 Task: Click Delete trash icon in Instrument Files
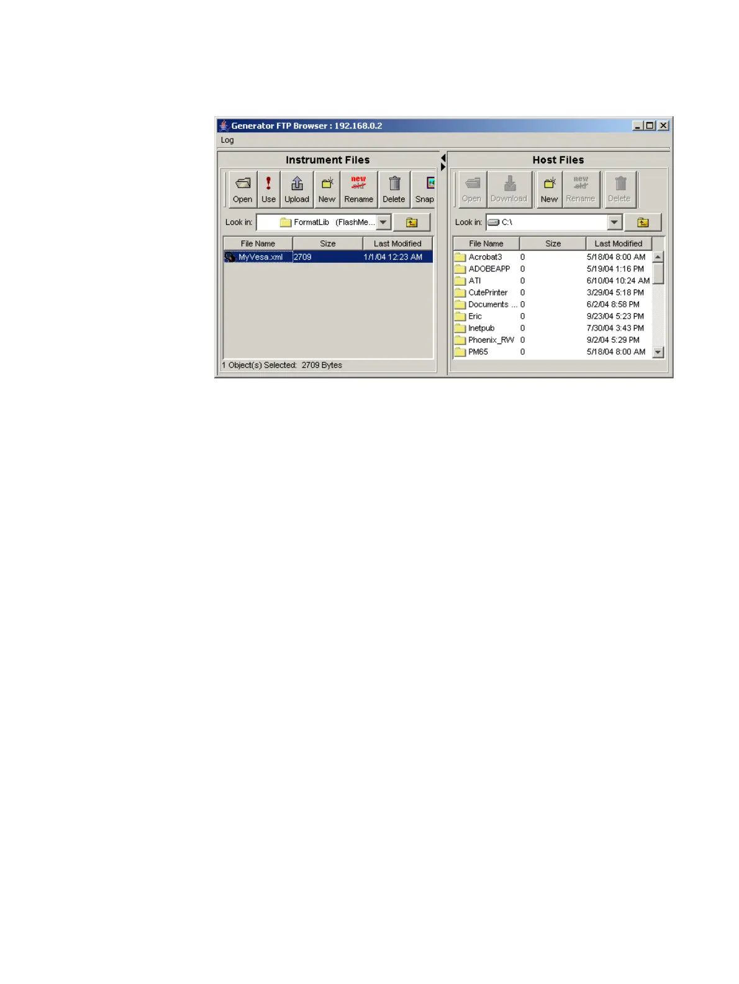click(394, 189)
